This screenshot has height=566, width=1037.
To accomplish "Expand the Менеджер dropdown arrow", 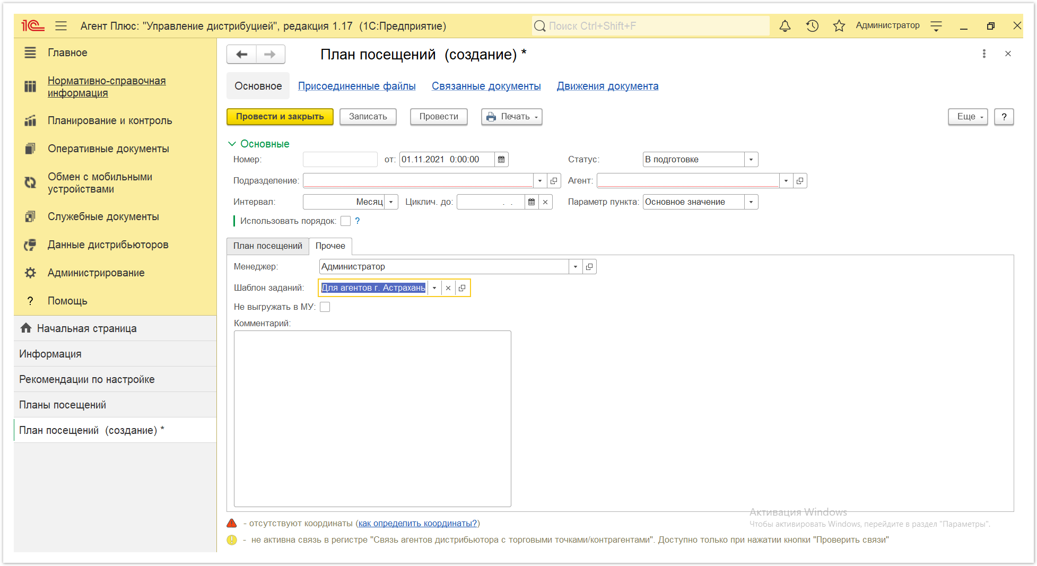I will (576, 266).
